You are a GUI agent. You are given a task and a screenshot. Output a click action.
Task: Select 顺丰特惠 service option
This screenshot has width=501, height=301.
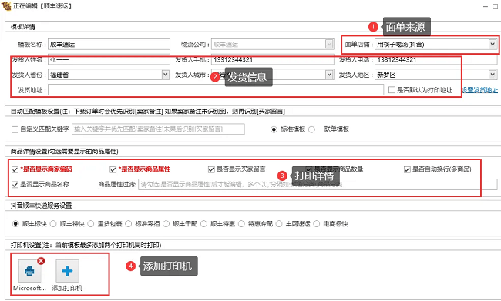click(x=203, y=224)
